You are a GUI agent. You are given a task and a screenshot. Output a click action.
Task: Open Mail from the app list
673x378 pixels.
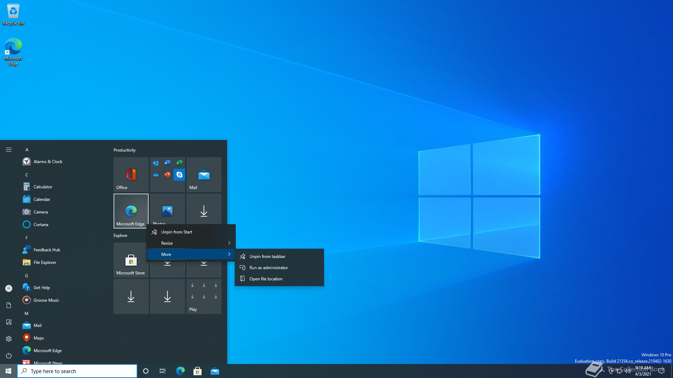(63, 325)
